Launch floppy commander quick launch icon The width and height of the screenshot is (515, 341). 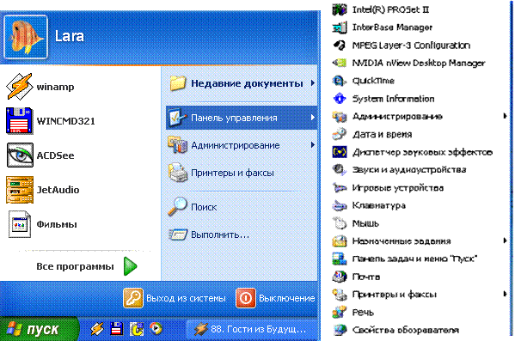click(x=117, y=328)
